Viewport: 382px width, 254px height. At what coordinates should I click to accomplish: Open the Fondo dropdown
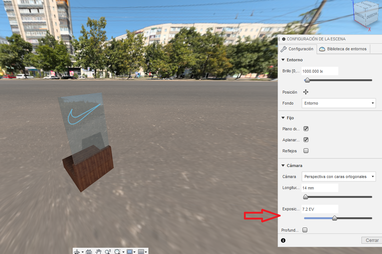pyautogui.click(x=339, y=103)
